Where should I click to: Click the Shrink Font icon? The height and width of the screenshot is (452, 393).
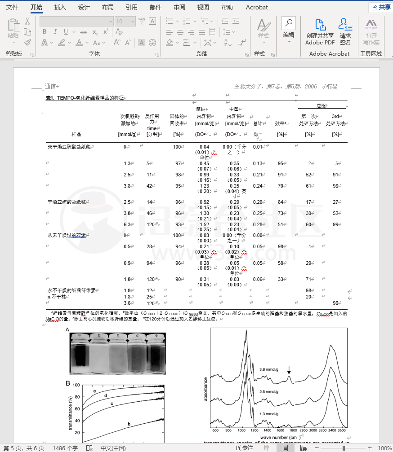pyautogui.click(x=128, y=43)
